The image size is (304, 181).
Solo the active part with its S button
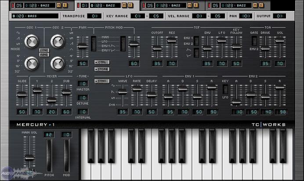[x=130, y=5]
